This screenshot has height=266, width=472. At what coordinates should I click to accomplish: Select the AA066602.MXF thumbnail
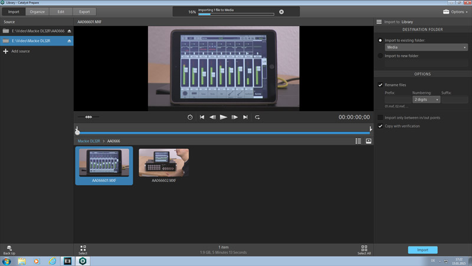click(163, 163)
